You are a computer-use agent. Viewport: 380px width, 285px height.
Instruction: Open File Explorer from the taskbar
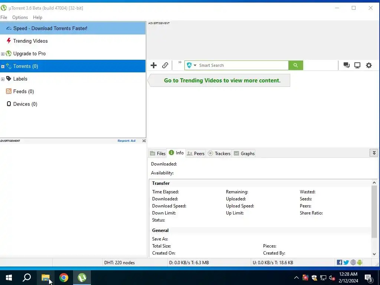tap(45, 278)
